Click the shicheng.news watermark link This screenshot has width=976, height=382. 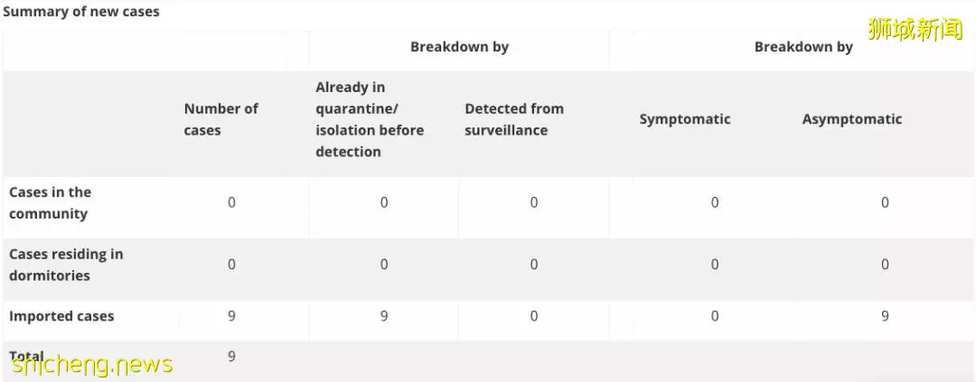point(92,365)
